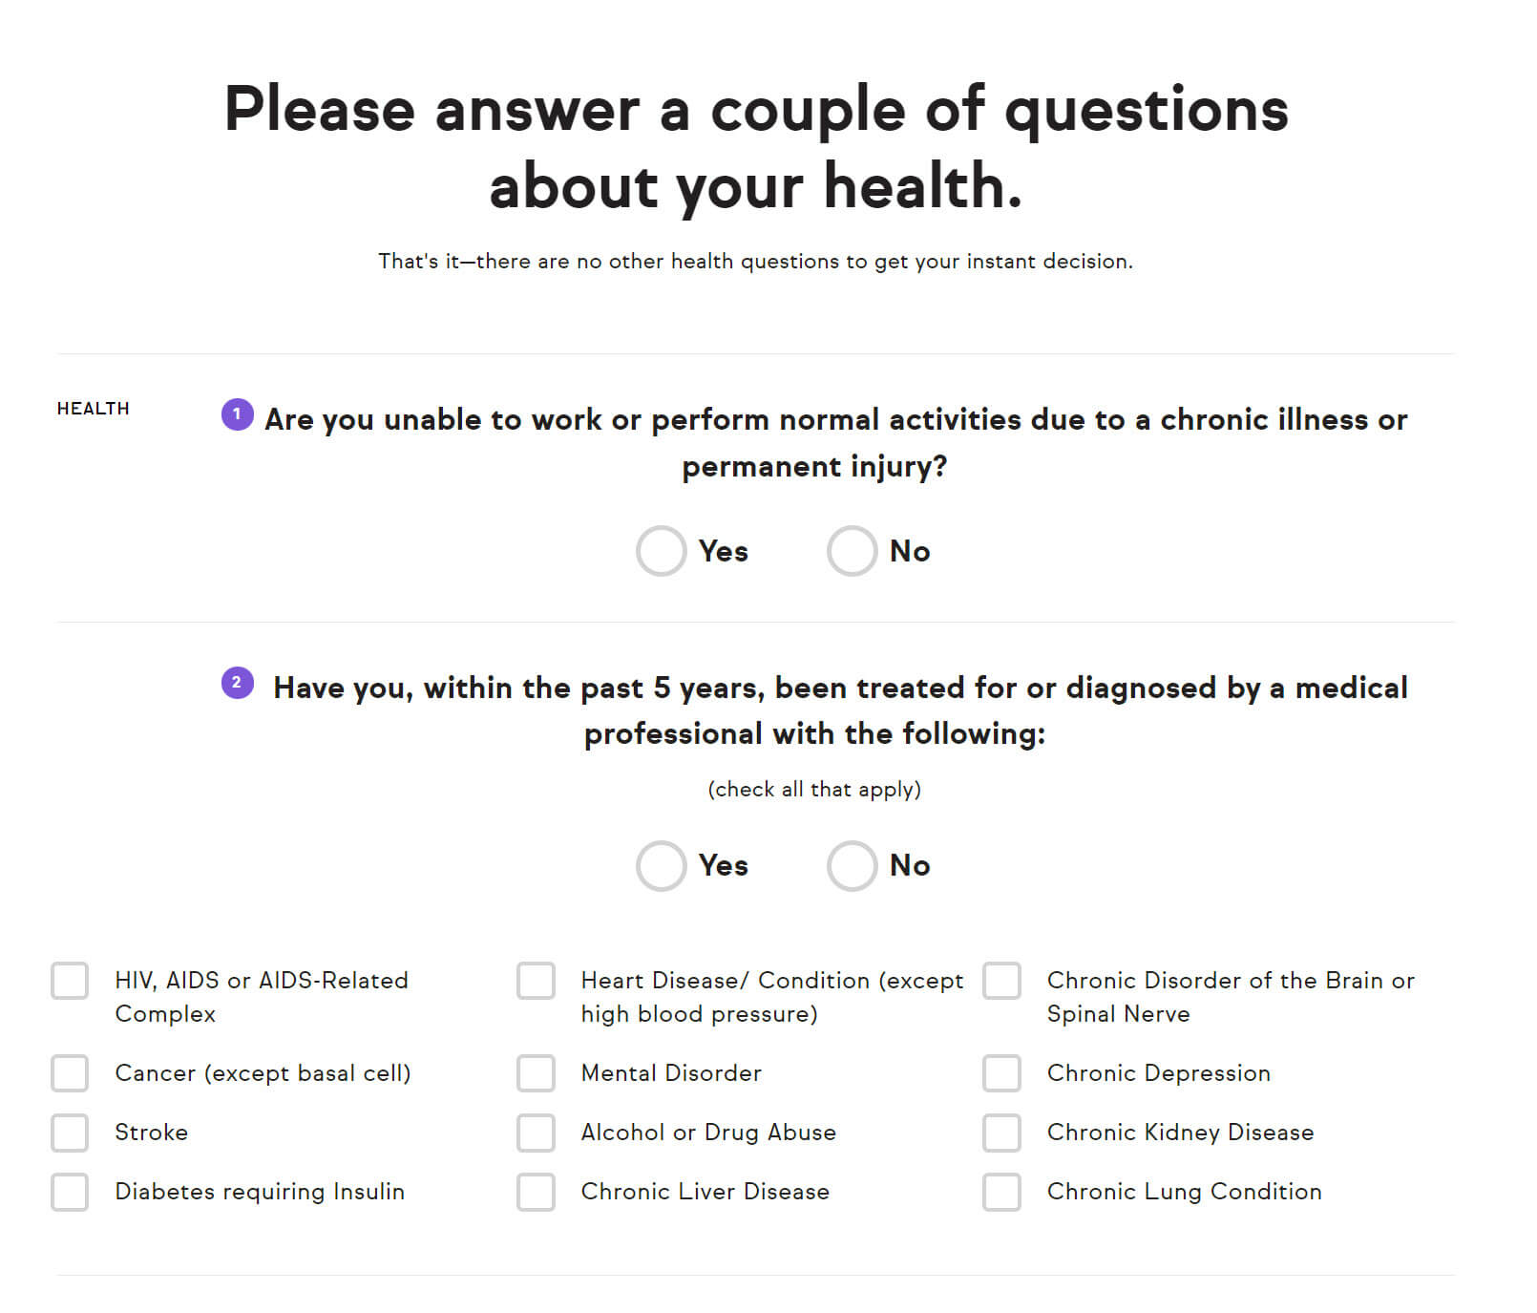Choose Yes for past 5 years diagnosis
Image resolution: width=1537 pixels, height=1313 pixels.
click(x=662, y=866)
